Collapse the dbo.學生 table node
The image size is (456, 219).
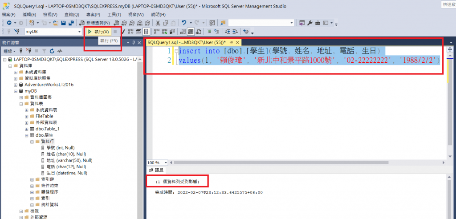(26, 135)
